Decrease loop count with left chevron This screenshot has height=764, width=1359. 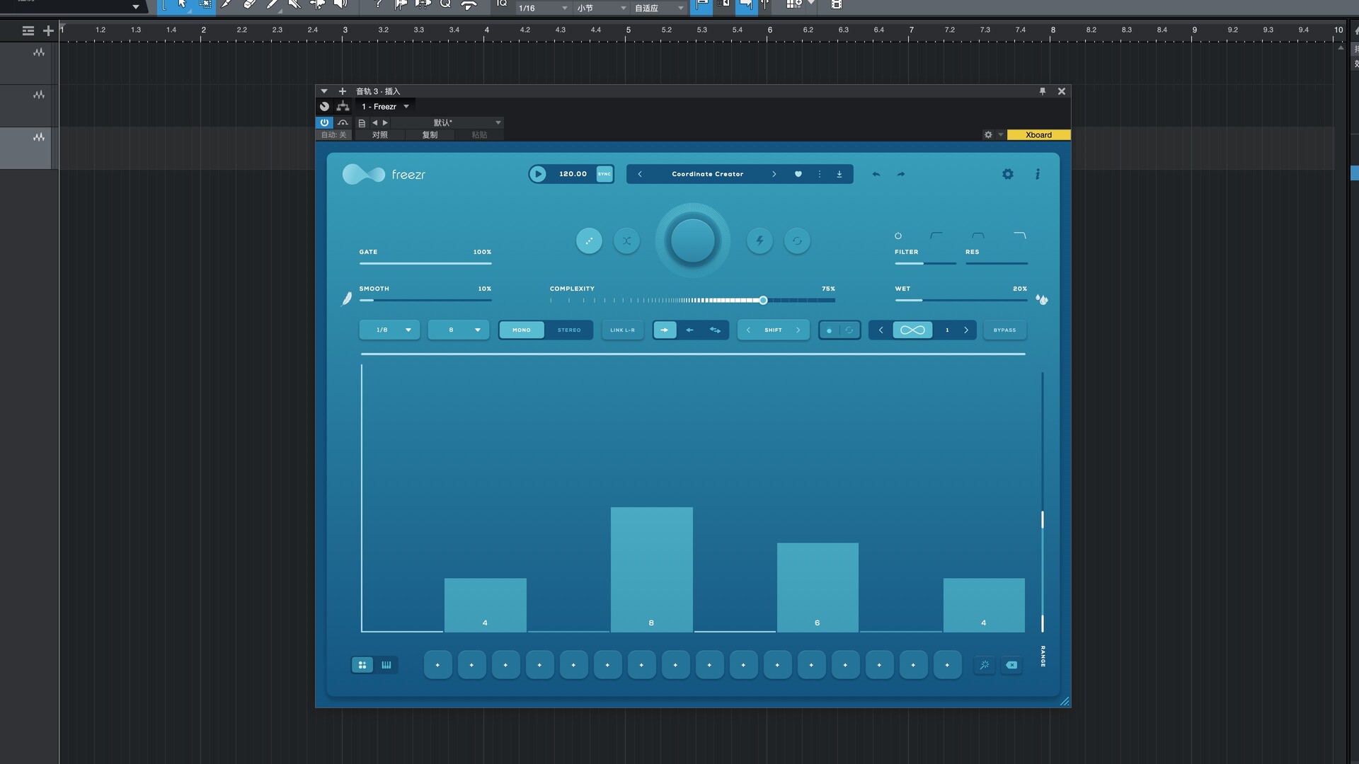(881, 330)
